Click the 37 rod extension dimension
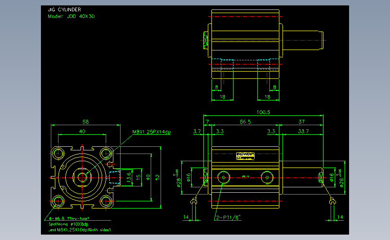The width and height of the screenshot is (390, 240). point(301,122)
